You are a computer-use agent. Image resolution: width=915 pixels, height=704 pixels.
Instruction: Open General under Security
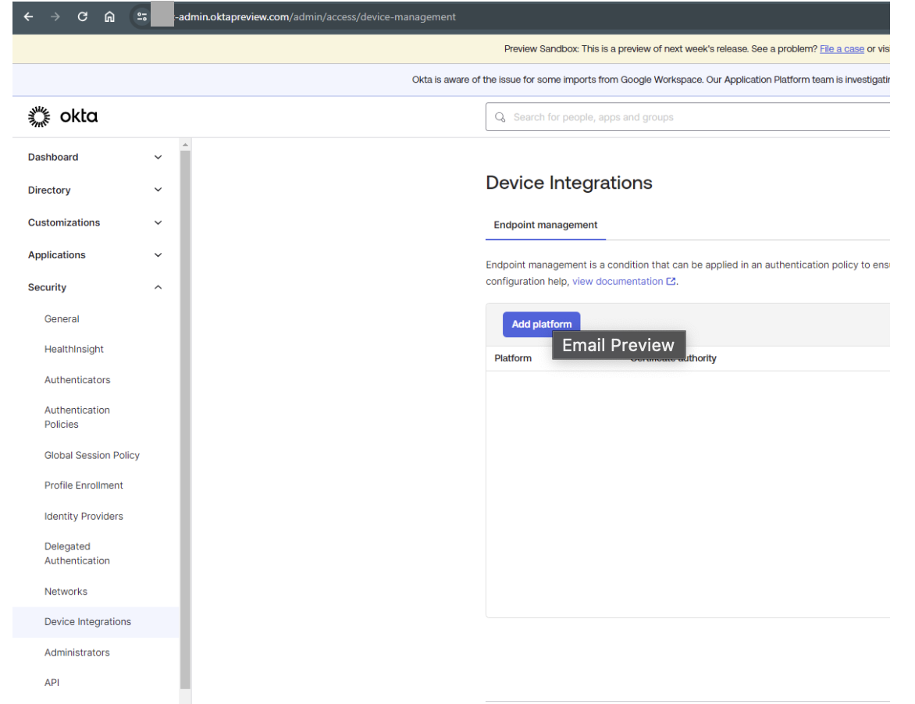pyautogui.click(x=62, y=319)
